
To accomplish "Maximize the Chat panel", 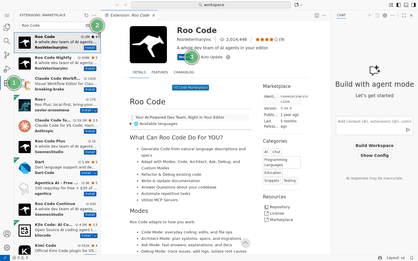I will point(404,15).
